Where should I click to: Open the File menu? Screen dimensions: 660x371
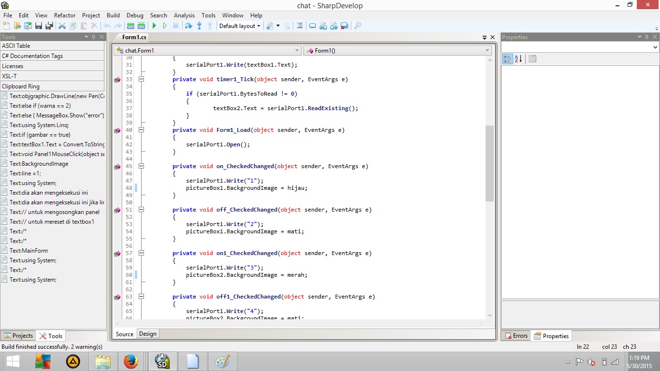click(x=8, y=15)
